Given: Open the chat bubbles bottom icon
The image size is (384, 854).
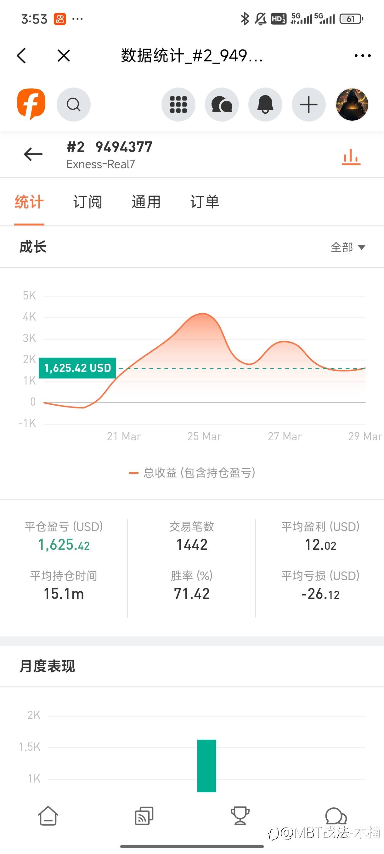Looking at the screenshot, I should pos(336,816).
